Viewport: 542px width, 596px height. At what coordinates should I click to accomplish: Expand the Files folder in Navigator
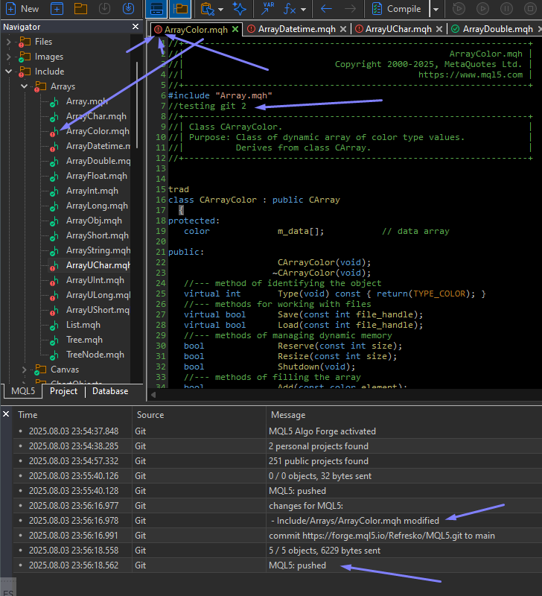[x=9, y=42]
